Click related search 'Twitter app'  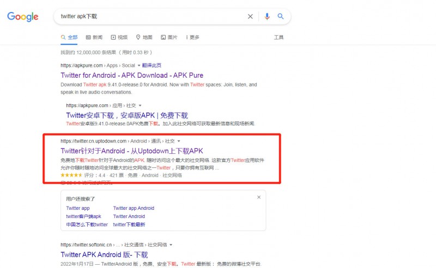pos(78,208)
